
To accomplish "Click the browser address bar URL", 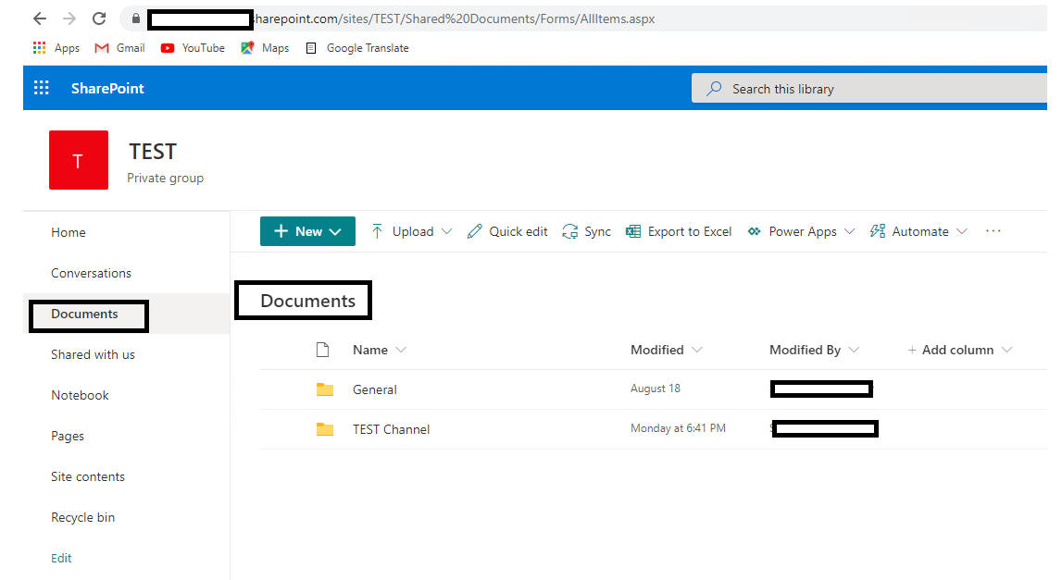I will pyautogui.click(x=454, y=19).
